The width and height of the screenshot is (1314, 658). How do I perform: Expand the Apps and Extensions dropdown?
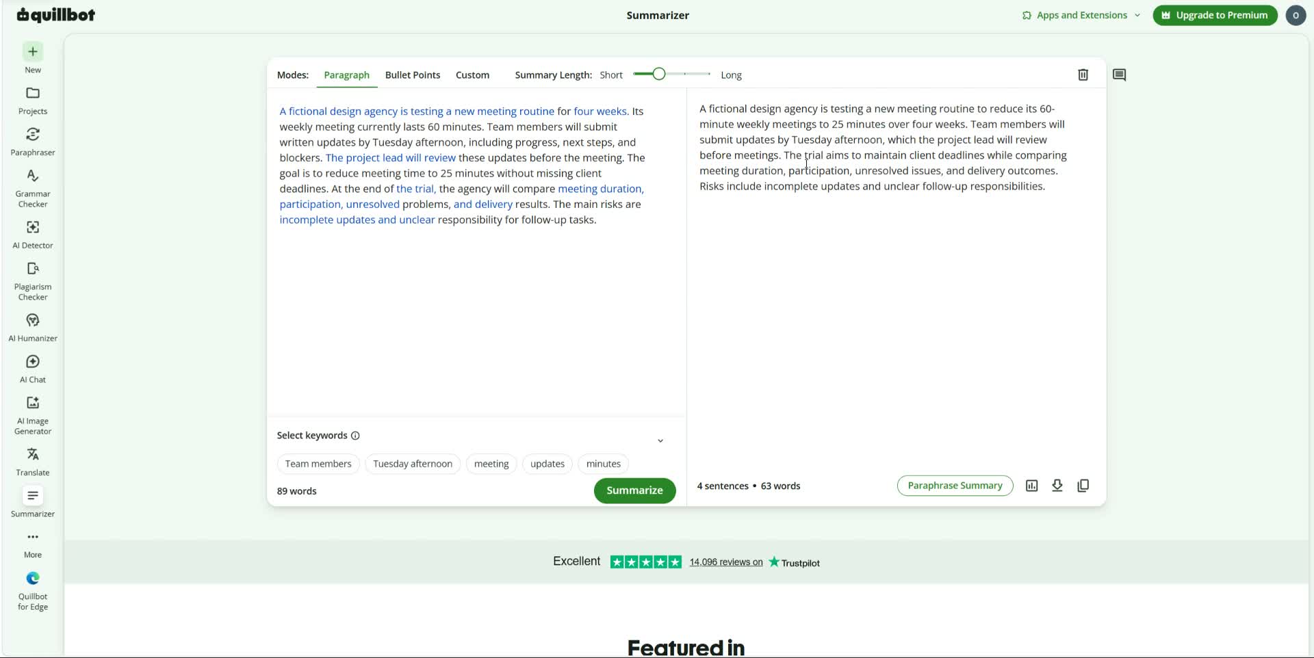1081,15
